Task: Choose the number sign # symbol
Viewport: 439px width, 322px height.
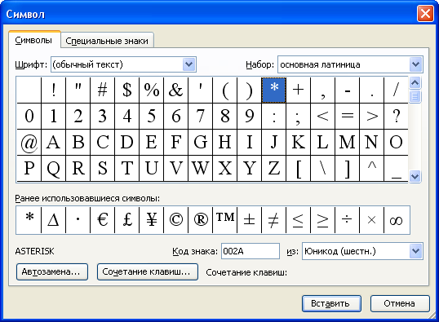Action: click(x=103, y=90)
